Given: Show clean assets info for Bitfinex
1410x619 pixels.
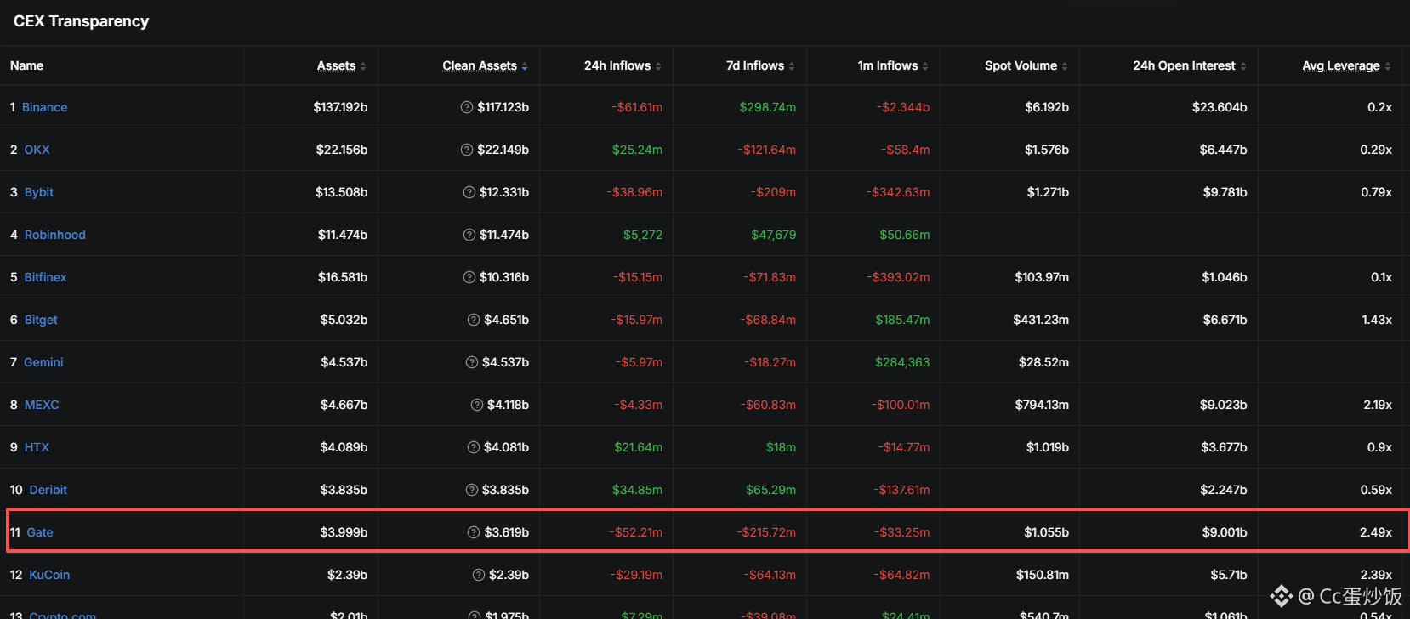Looking at the screenshot, I should coord(469,277).
